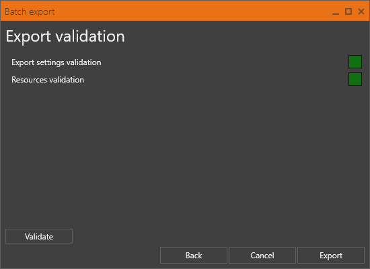This screenshot has height=269, width=370.
Task: Cancel the batch export
Action: tap(262, 255)
